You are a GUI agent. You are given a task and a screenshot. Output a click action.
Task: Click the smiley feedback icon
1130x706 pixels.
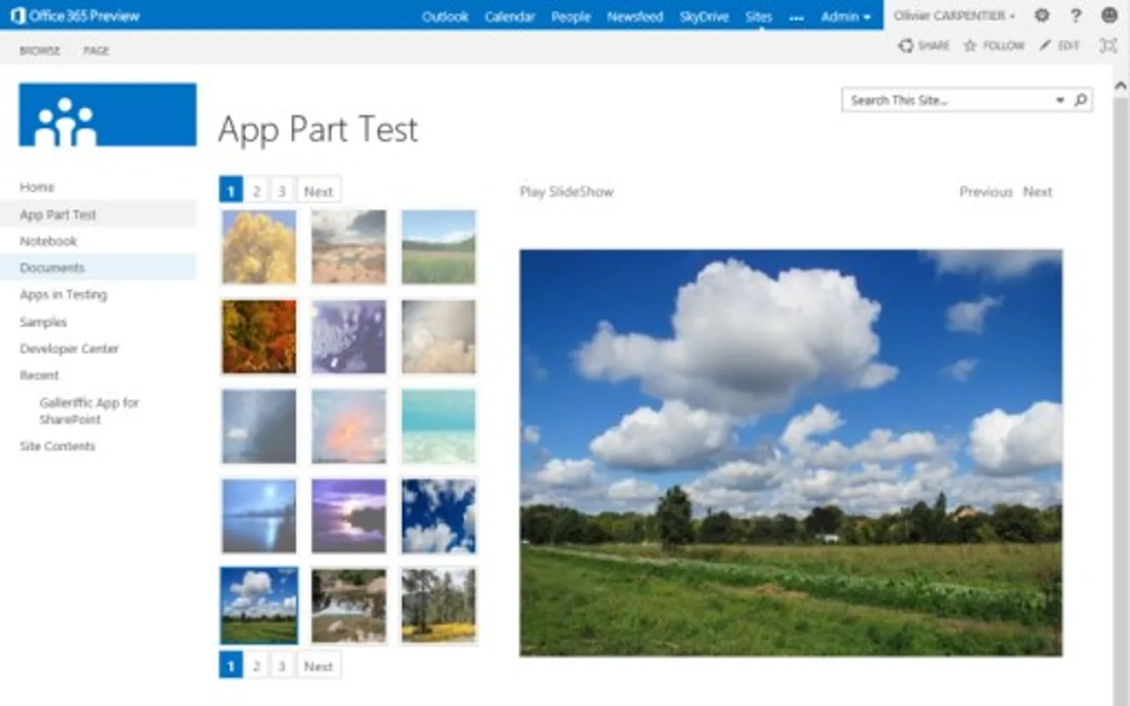[1109, 16]
